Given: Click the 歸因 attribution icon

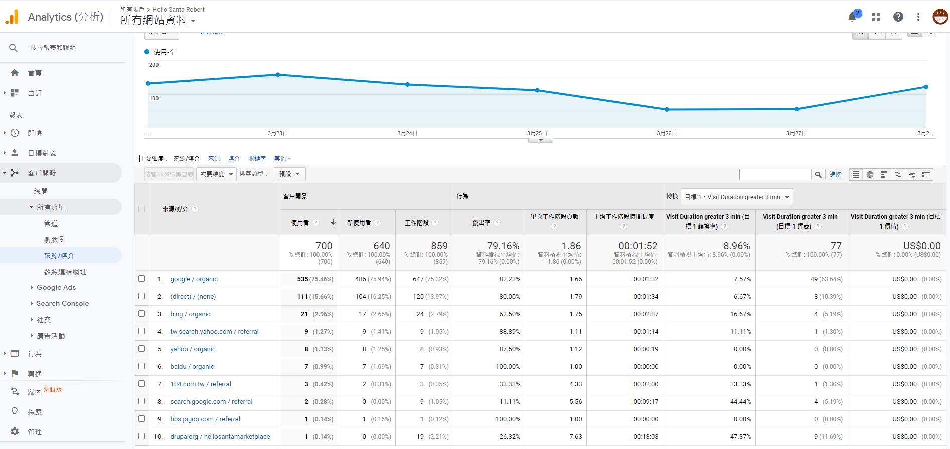Looking at the screenshot, I should click(x=15, y=392).
